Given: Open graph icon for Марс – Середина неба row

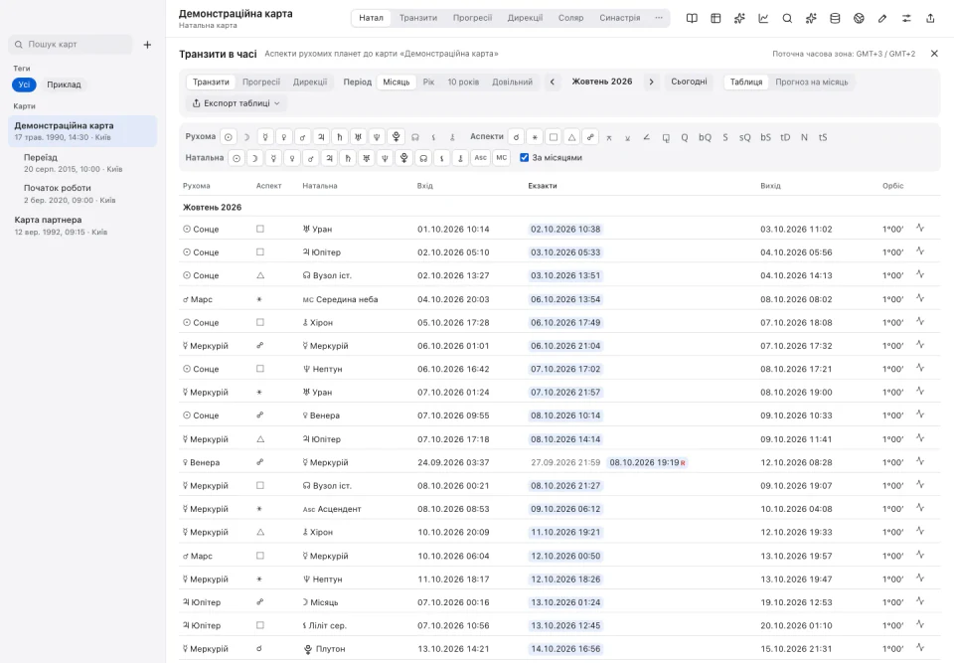Looking at the screenshot, I should pos(920,298).
